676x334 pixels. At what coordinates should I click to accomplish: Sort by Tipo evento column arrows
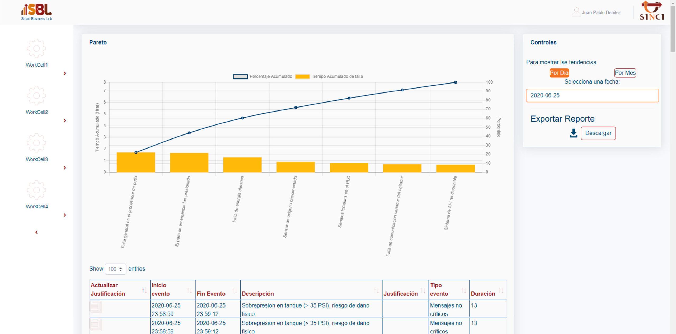coord(464,291)
